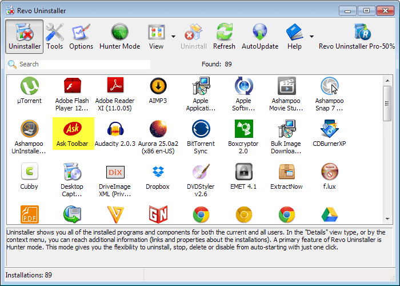
Task: Expand the View dropdown arrow
Action: (x=174, y=37)
